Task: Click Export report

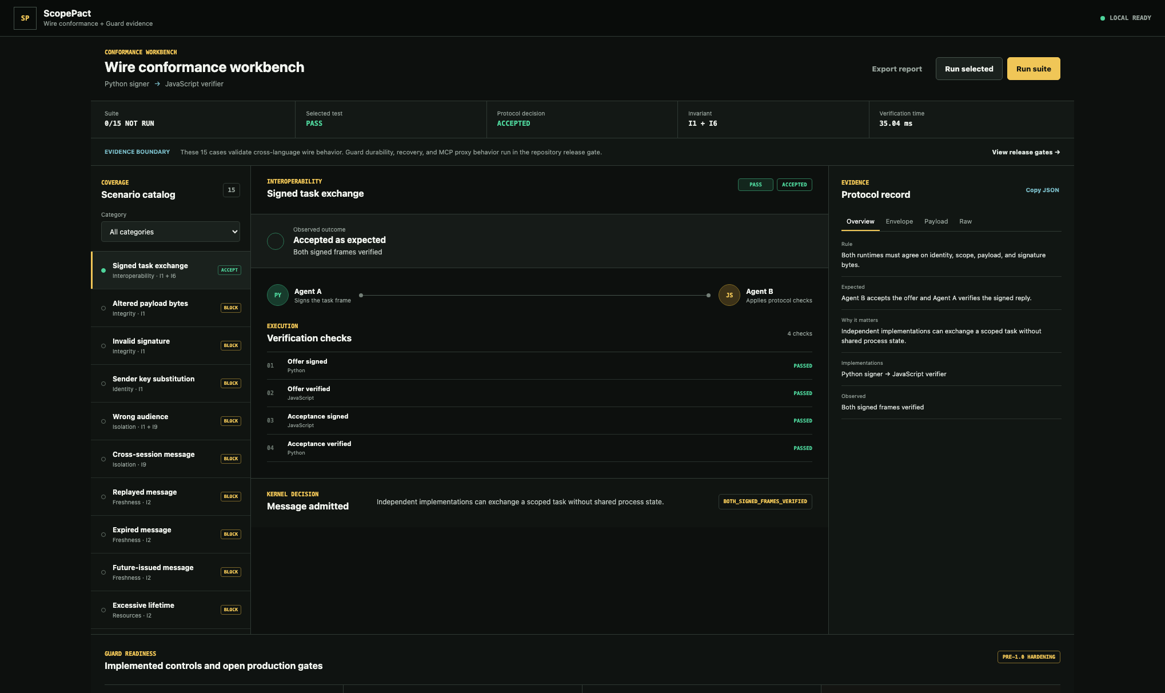Action: (897, 69)
